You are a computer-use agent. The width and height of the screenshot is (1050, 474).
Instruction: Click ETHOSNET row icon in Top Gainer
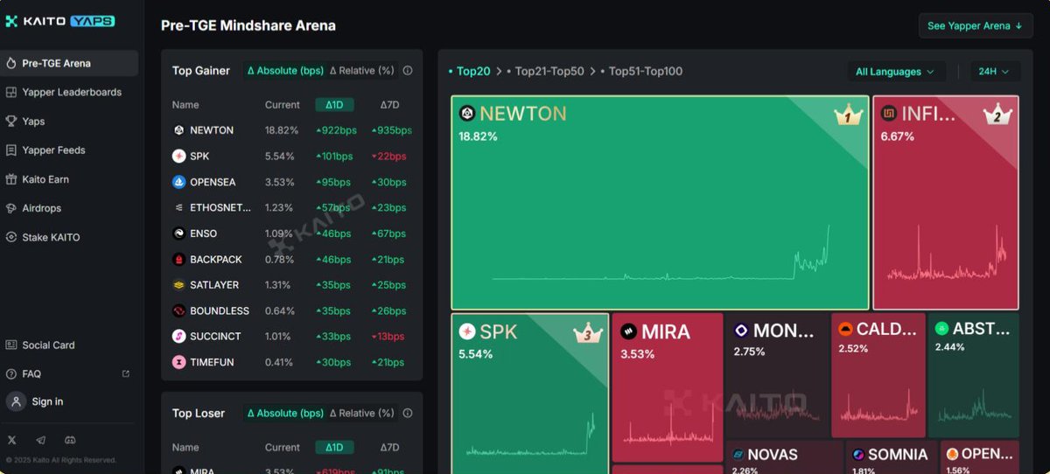click(x=178, y=207)
